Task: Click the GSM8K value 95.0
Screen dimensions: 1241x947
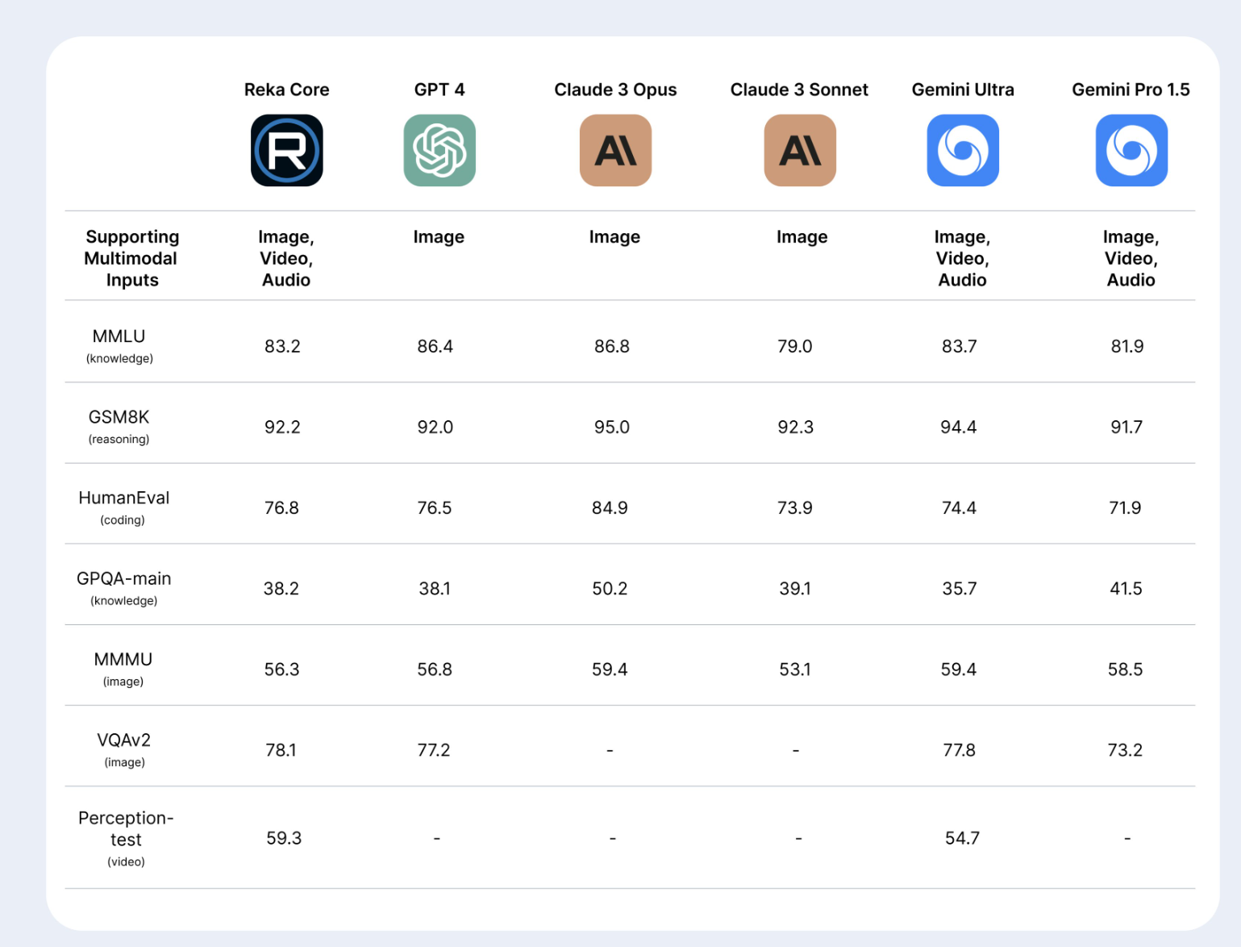Action: (612, 427)
